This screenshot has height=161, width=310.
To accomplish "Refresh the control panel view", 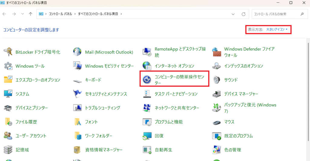I will (244, 14).
